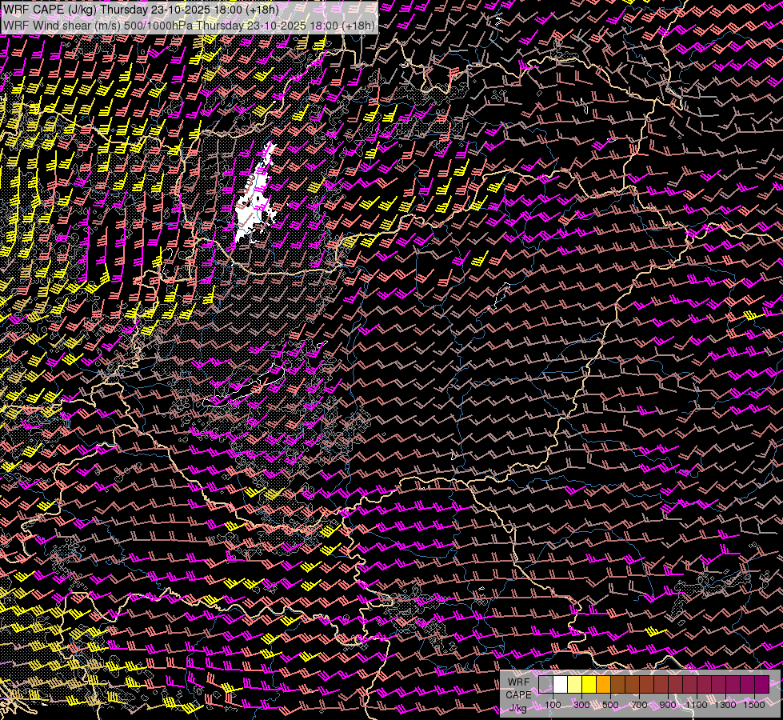This screenshot has width=783, height=720.
Task: Click the 100 label under the legend
Action: (553, 705)
